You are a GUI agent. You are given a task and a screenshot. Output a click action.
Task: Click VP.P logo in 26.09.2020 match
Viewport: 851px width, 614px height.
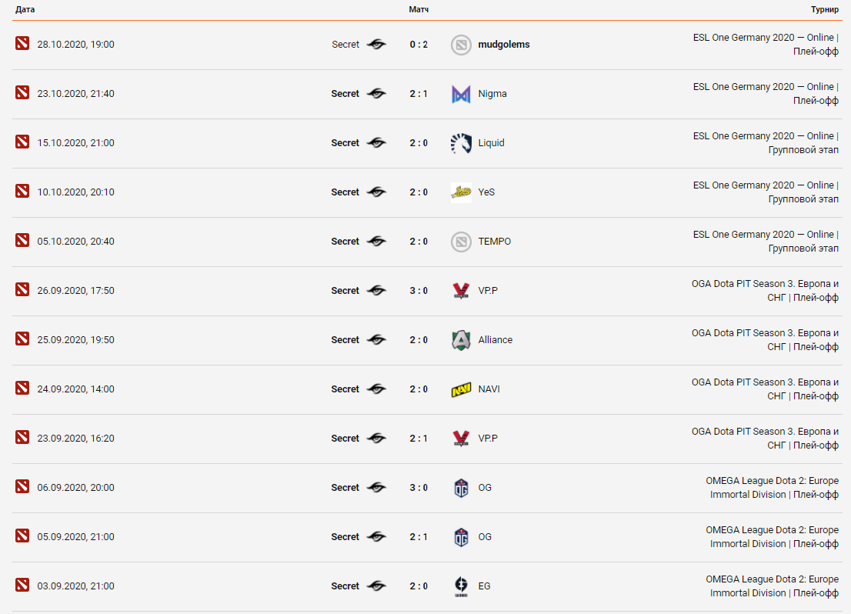(x=461, y=291)
